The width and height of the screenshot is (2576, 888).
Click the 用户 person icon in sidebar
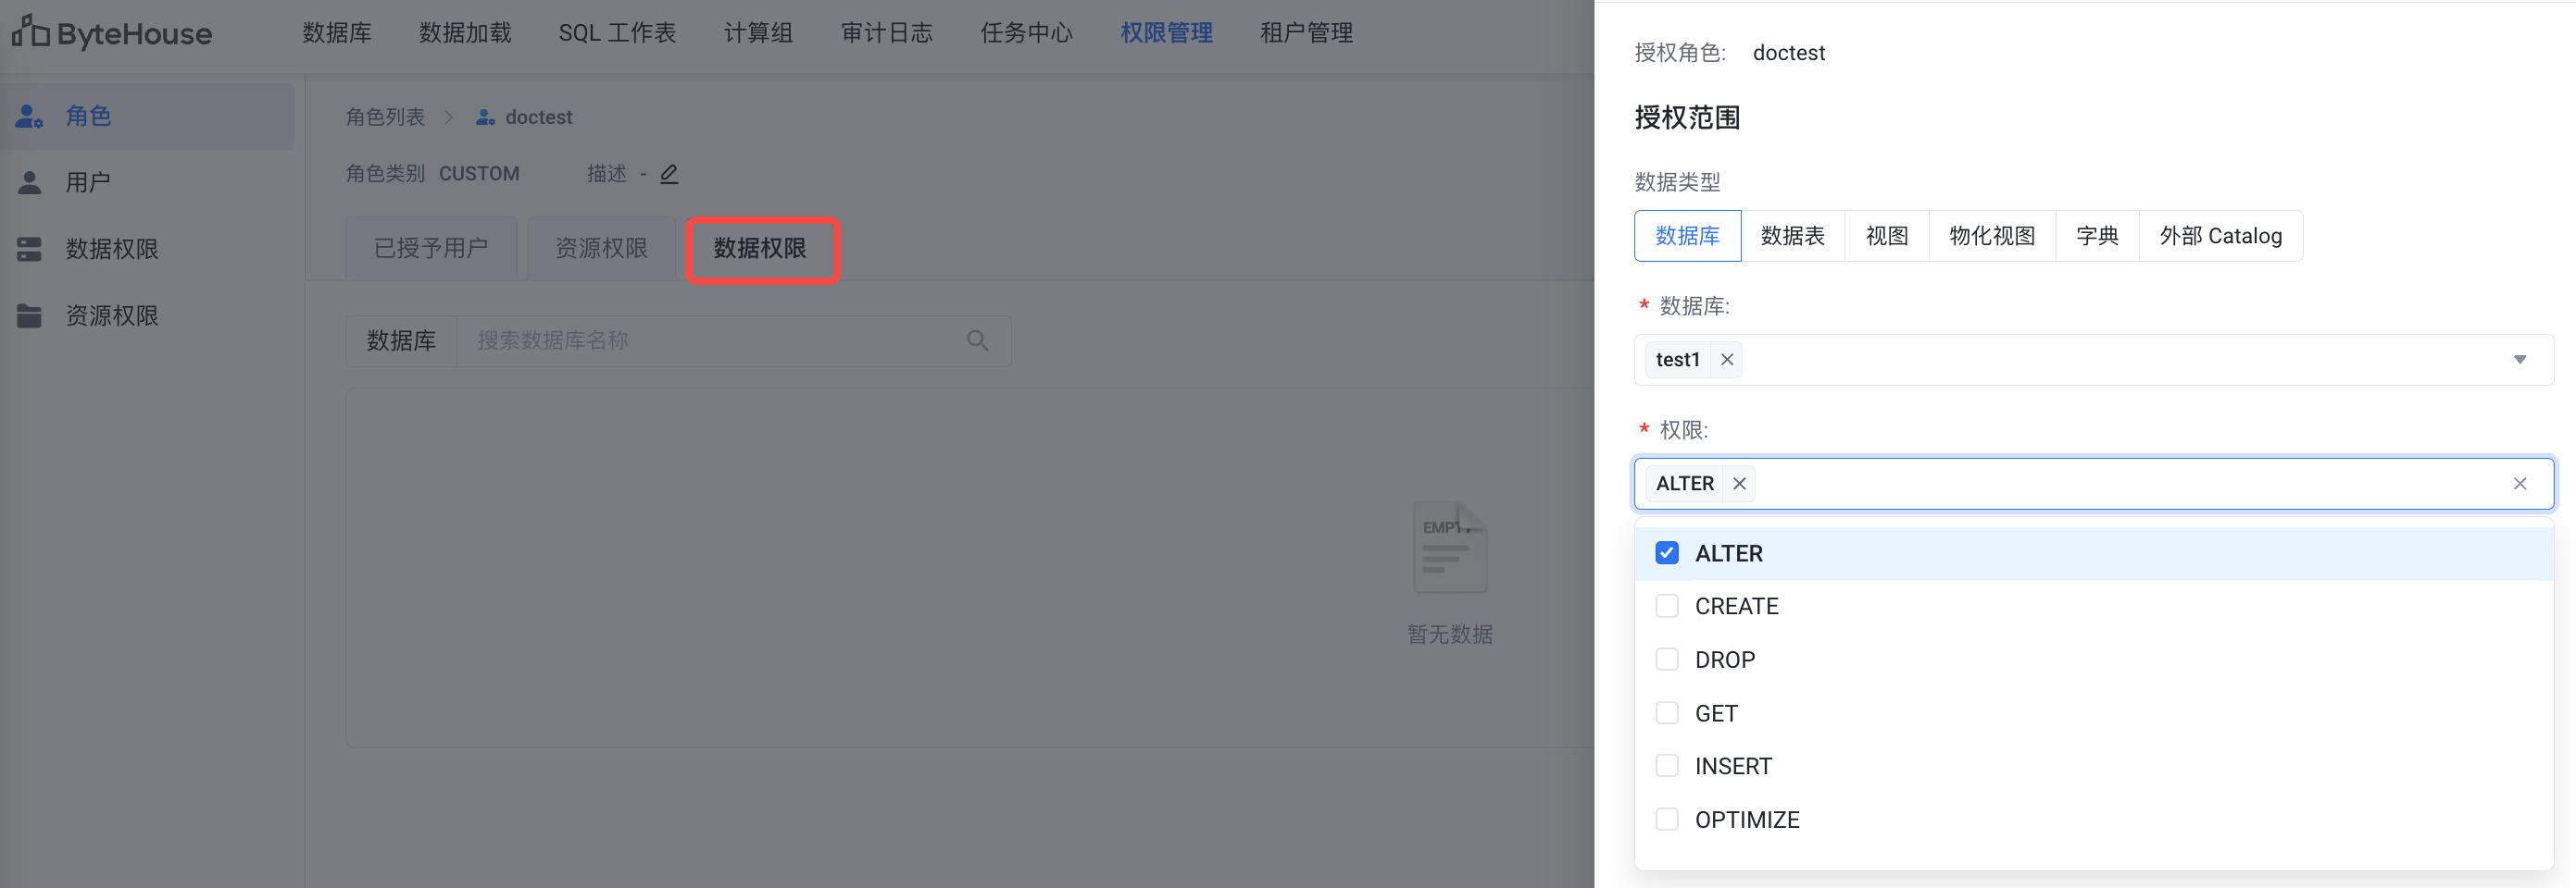tap(29, 183)
